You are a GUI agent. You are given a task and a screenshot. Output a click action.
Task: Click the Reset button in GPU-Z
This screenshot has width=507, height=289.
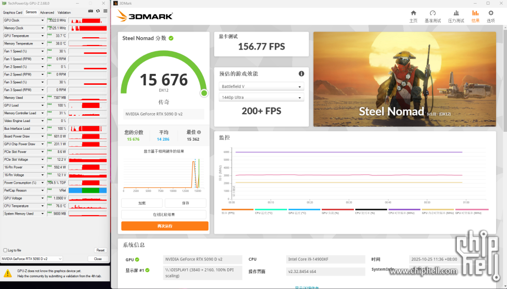pos(100,250)
